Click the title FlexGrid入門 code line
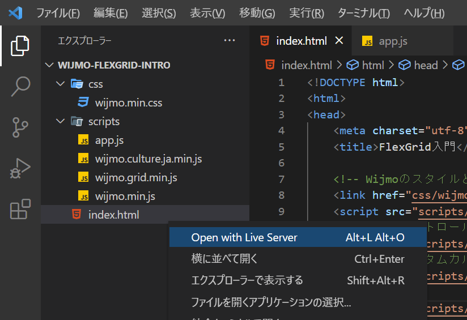467x320 pixels. click(400, 147)
